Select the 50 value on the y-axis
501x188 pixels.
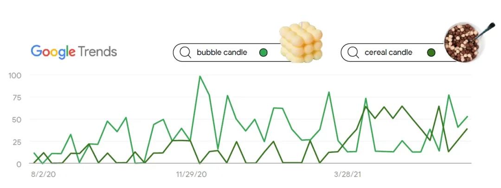point(24,120)
